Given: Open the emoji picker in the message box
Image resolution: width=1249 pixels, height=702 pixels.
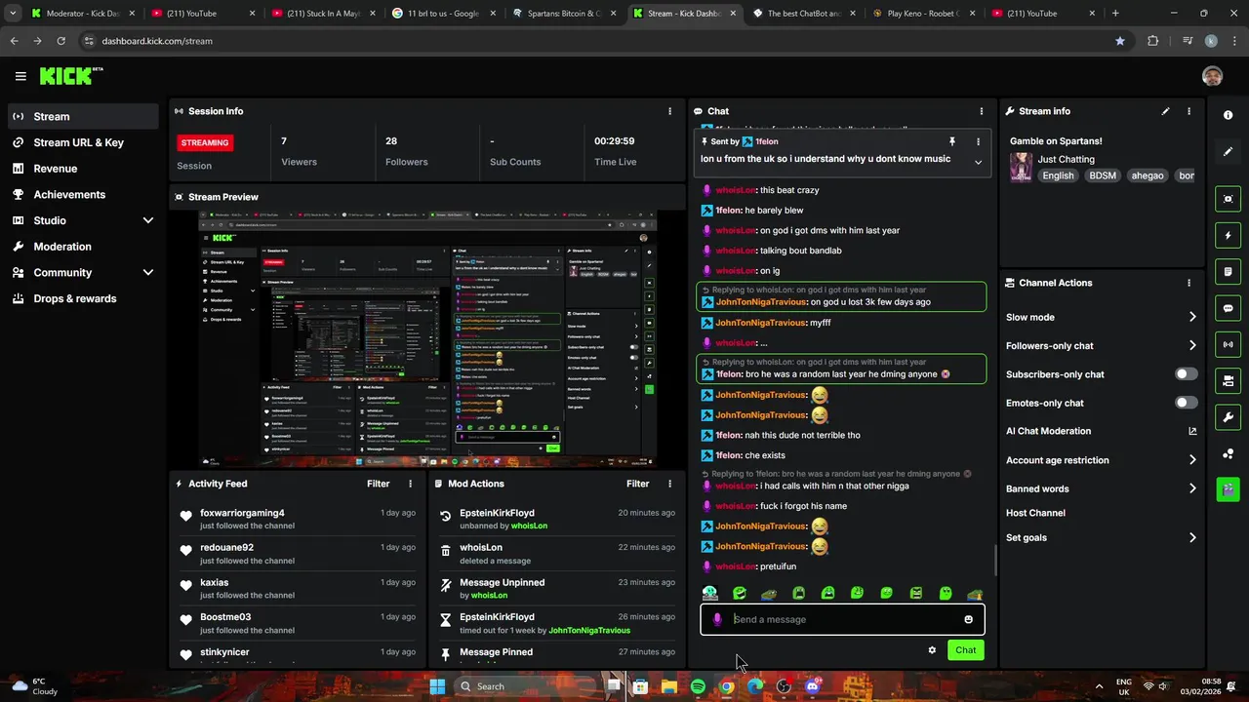Looking at the screenshot, I should pos(968,619).
